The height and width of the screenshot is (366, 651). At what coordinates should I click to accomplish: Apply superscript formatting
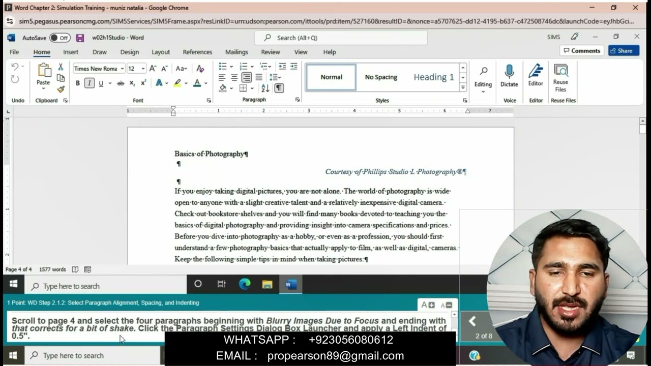(x=143, y=83)
